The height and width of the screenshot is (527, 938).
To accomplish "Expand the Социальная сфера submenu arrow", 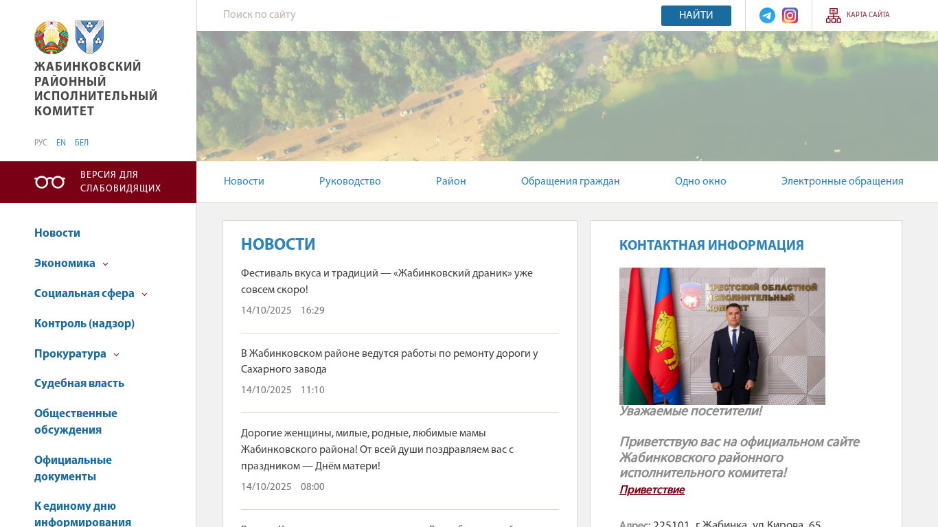I will pyautogui.click(x=144, y=294).
